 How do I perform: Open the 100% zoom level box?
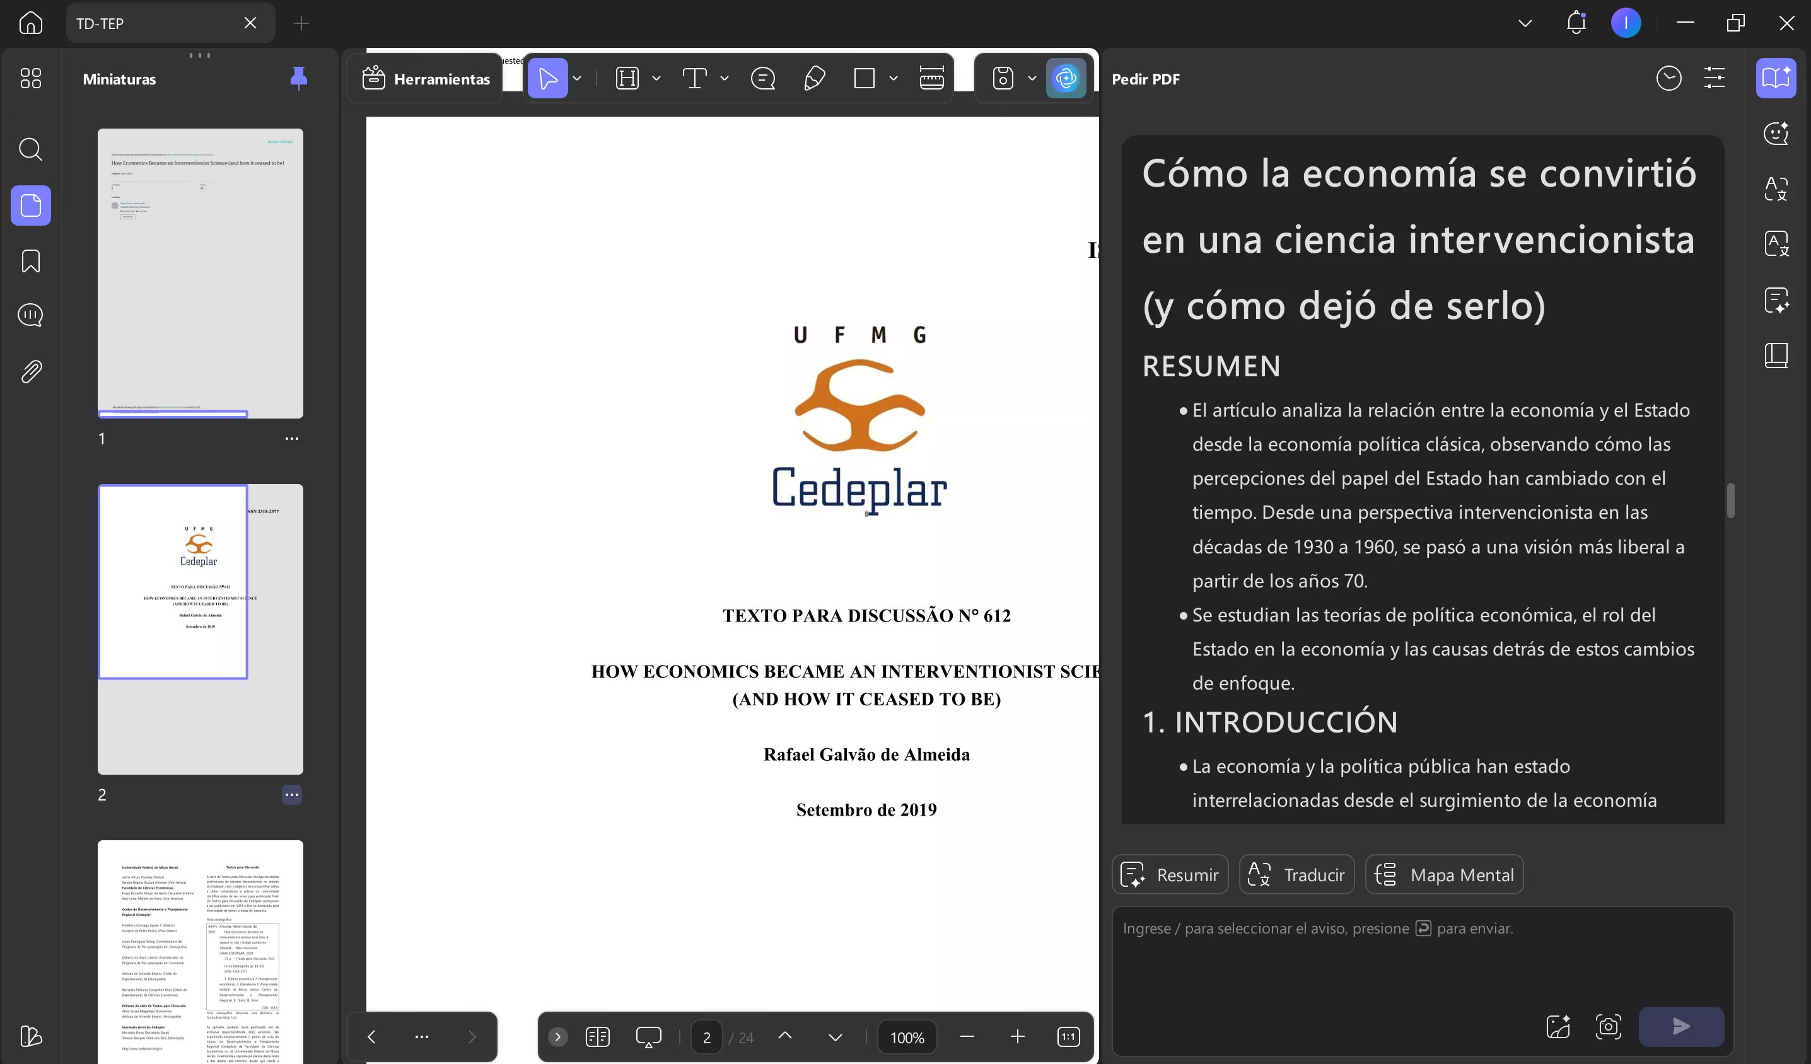tap(907, 1038)
